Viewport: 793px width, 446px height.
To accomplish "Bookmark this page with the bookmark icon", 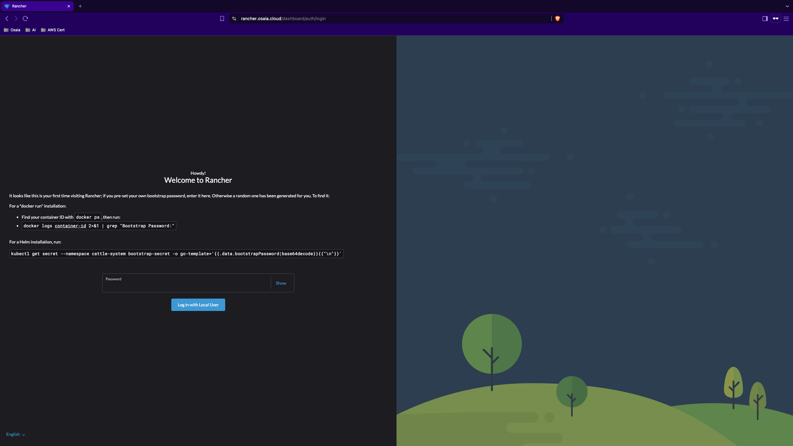I will tap(222, 19).
